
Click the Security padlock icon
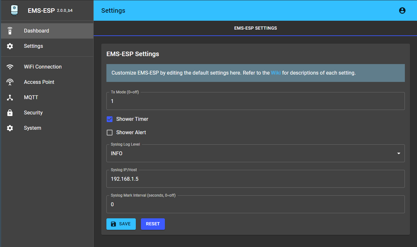tap(10, 113)
